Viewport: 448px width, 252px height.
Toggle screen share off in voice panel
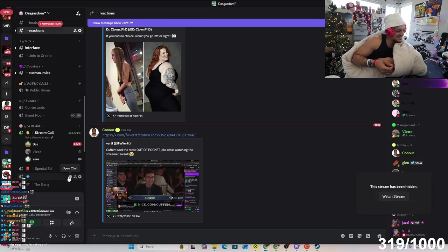coord(31,223)
